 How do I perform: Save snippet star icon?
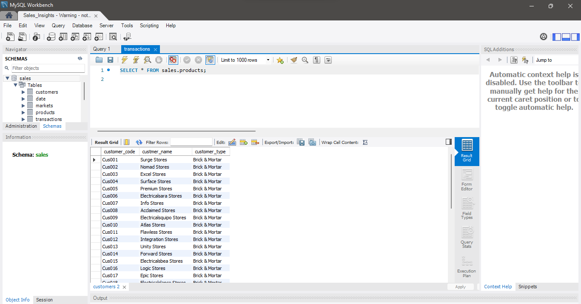click(280, 60)
